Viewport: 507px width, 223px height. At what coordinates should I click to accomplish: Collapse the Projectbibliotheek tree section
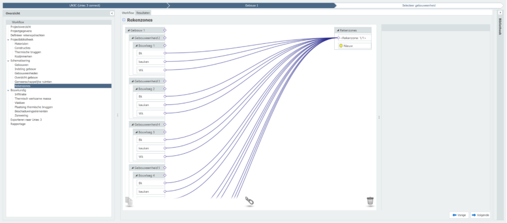pyautogui.click(x=8, y=40)
